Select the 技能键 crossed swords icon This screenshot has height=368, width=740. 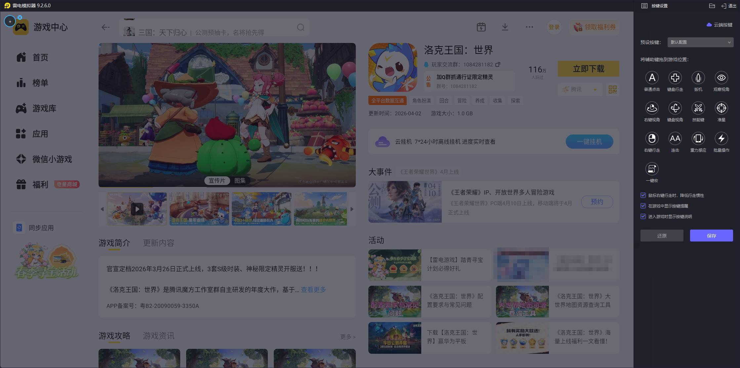[698, 108]
